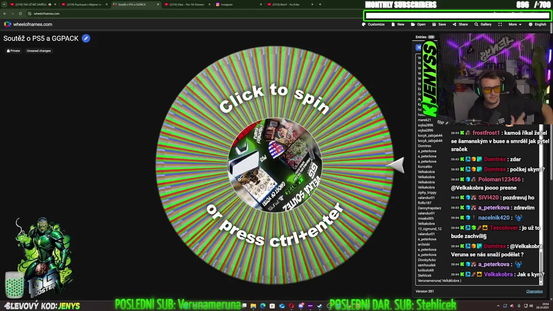Close the Instagram tab
Image resolution: width=553 pixels, height=311 pixels.
[261, 4]
